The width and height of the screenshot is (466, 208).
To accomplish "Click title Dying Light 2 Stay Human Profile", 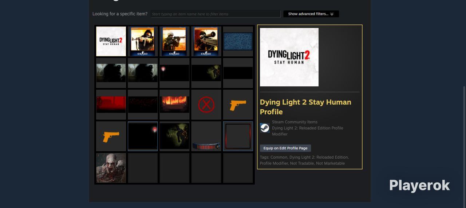I will click(x=305, y=107).
